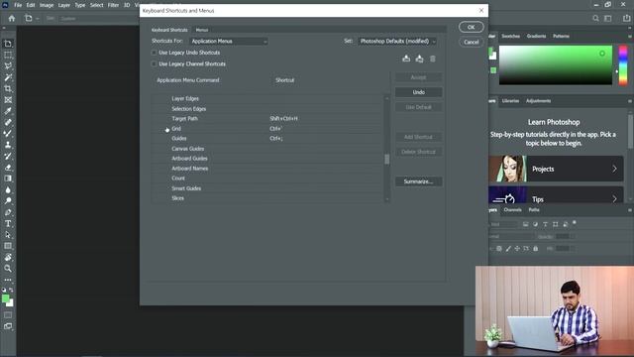Viewport: 634px width, 357px height.
Task: Switch to Menus tab in dialog
Action: pyautogui.click(x=202, y=30)
